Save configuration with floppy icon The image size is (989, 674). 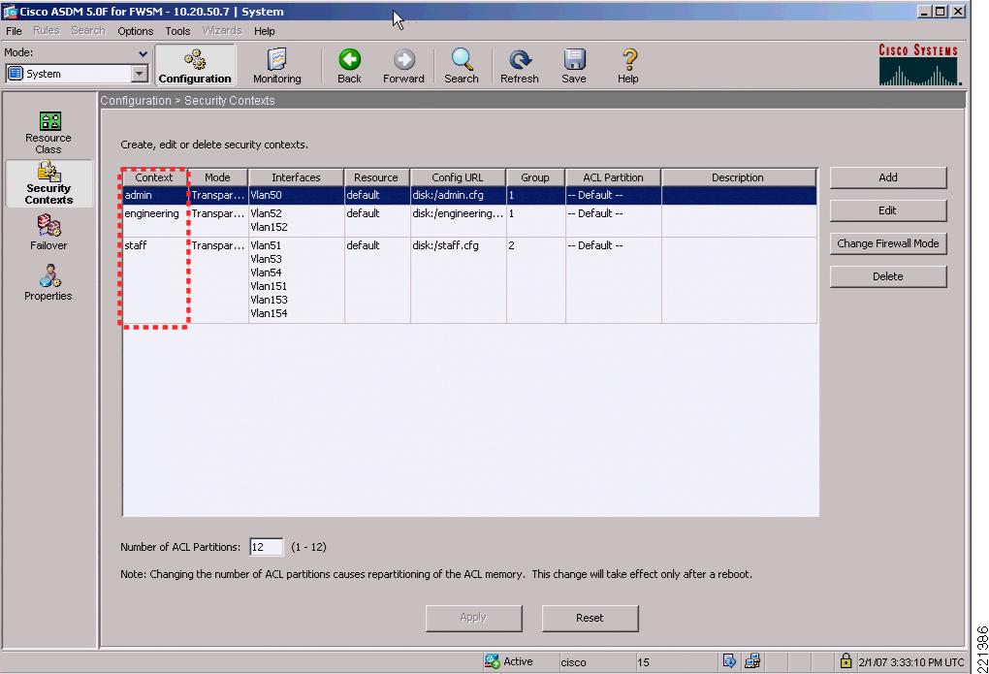[574, 66]
